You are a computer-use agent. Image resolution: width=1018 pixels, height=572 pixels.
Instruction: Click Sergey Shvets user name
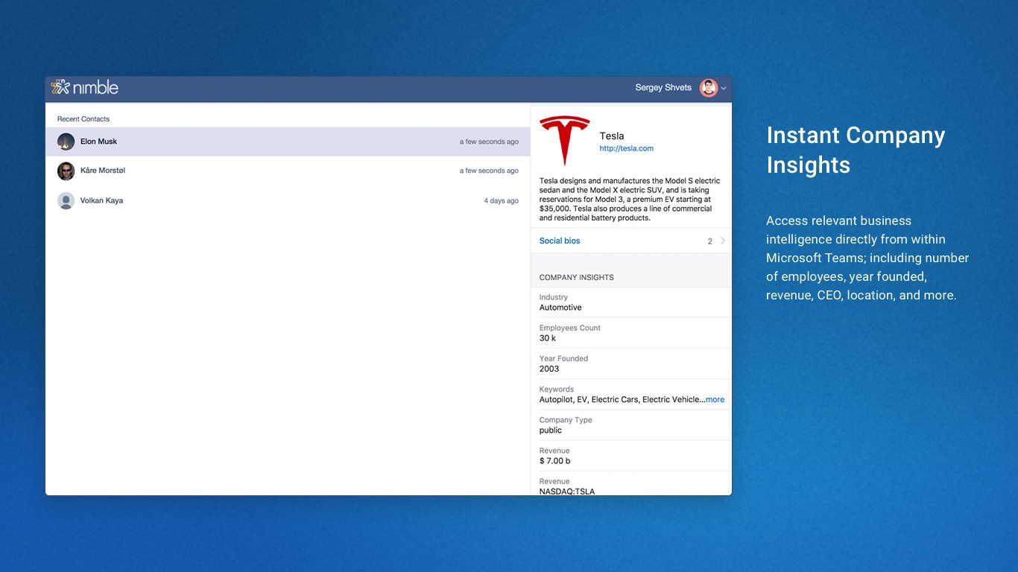[663, 88]
